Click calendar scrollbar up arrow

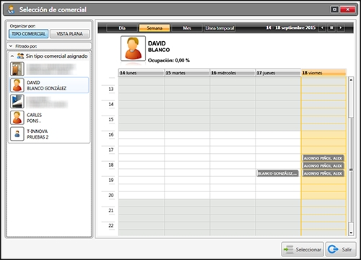[351, 79]
